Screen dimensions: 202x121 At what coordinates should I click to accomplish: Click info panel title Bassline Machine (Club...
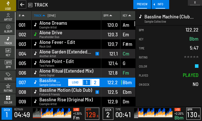click(x=169, y=17)
